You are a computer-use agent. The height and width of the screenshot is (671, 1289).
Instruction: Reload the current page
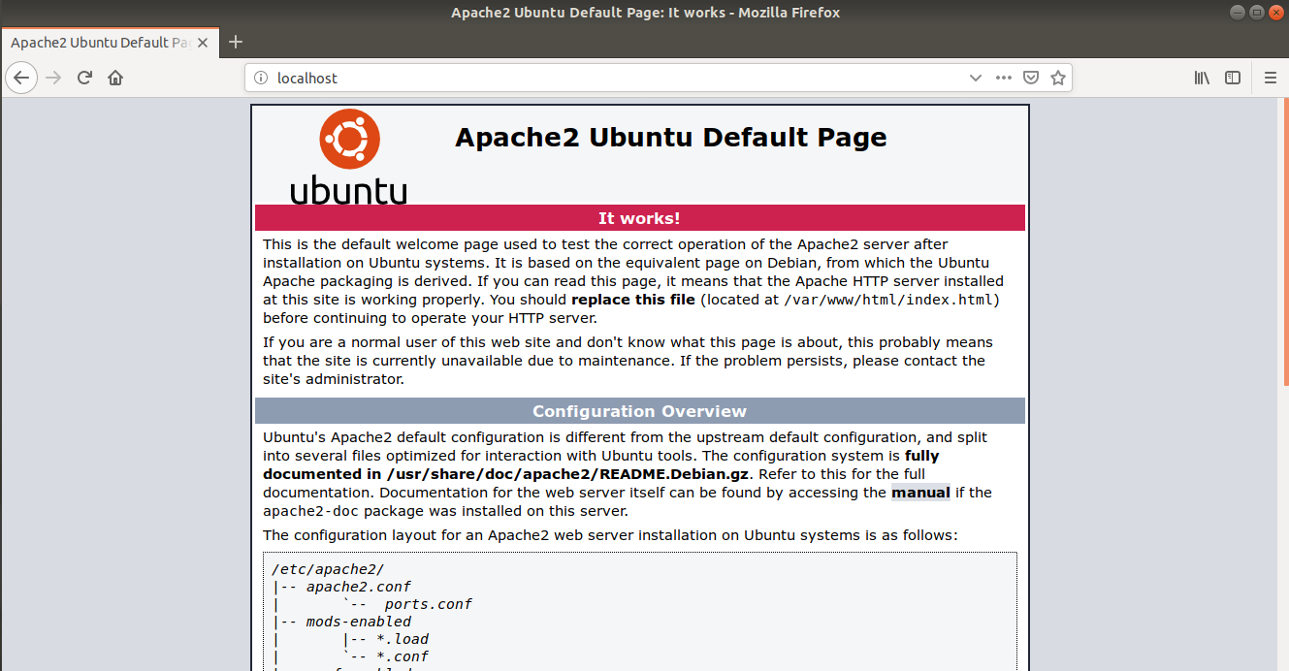click(x=84, y=78)
